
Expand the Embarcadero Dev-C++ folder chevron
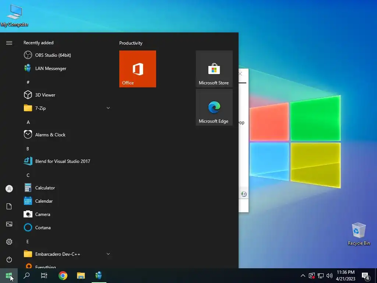point(108,254)
